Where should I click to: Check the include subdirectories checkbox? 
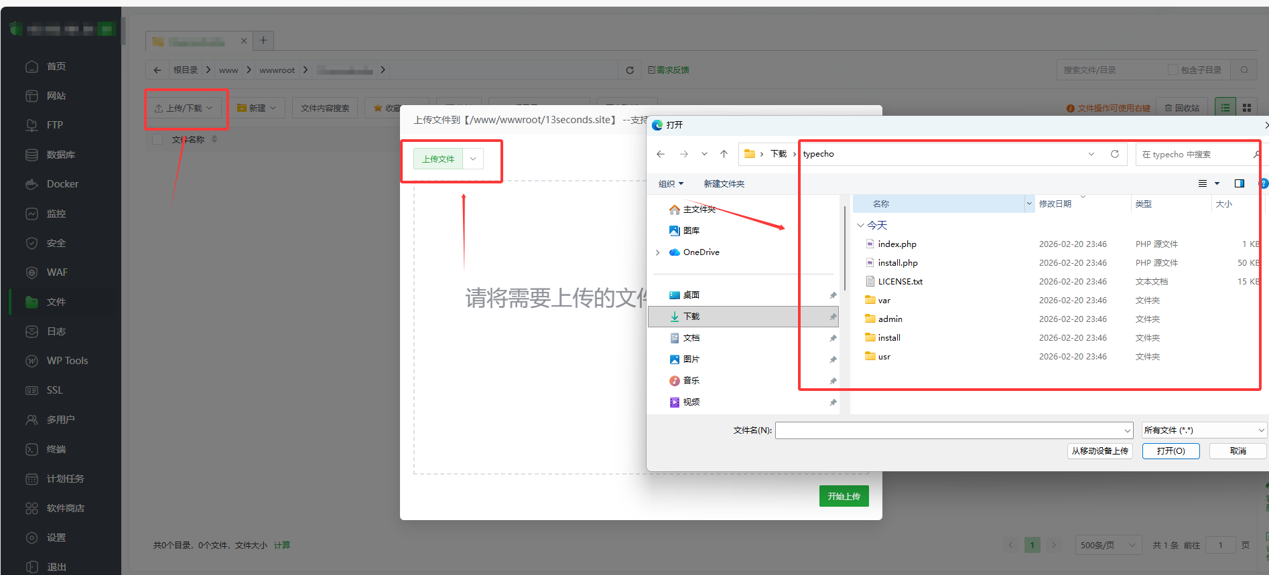click(x=1173, y=70)
